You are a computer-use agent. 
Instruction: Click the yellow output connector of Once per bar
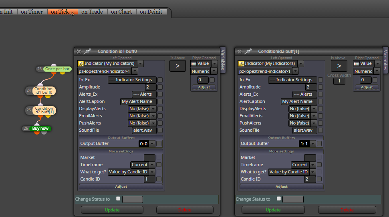62,72
